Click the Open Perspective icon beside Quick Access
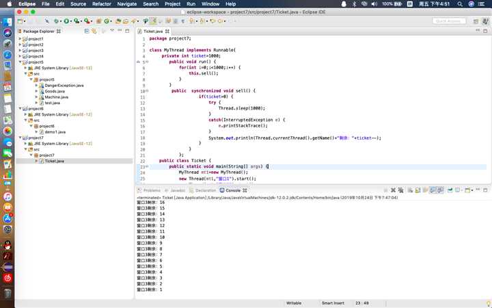 [x=475, y=21]
